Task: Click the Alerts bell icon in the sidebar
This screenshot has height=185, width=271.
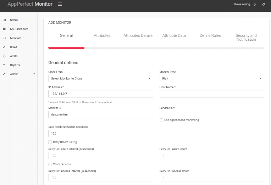Action: [x=4, y=56]
